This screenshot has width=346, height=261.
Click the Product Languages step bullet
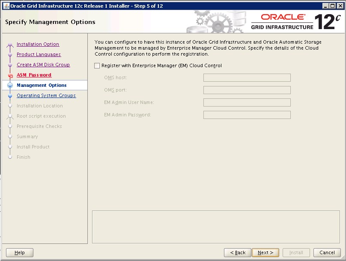(x=10, y=55)
